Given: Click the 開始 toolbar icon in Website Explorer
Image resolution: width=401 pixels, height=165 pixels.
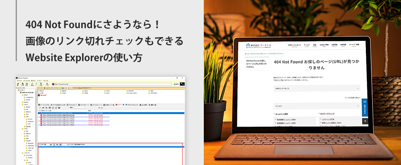Looking at the screenshot, I should (32, 84).
